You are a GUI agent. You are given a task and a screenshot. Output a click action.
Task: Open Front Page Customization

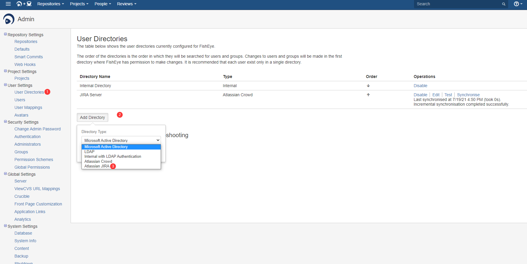click(38, 204)
